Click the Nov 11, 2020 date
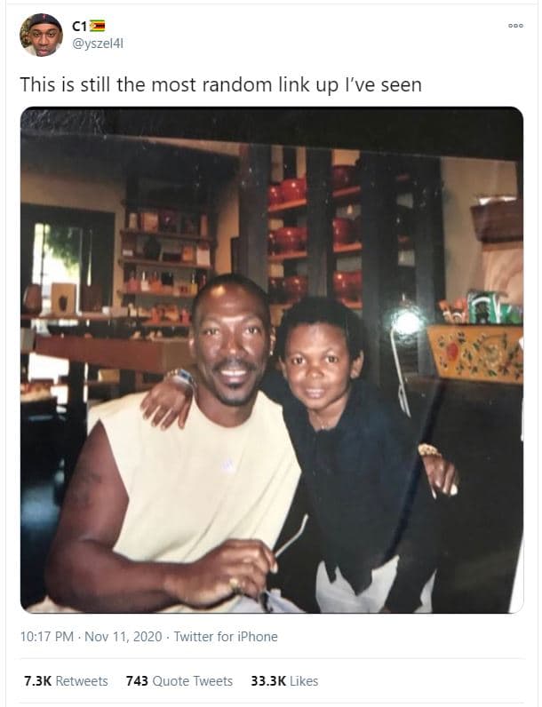Viewport: 542px width, 707px height. tap(124, 637)
